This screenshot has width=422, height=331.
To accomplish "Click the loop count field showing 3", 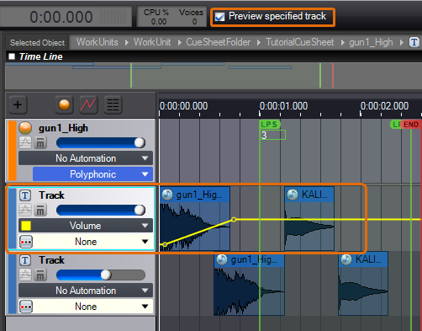I will click(273, 135).
